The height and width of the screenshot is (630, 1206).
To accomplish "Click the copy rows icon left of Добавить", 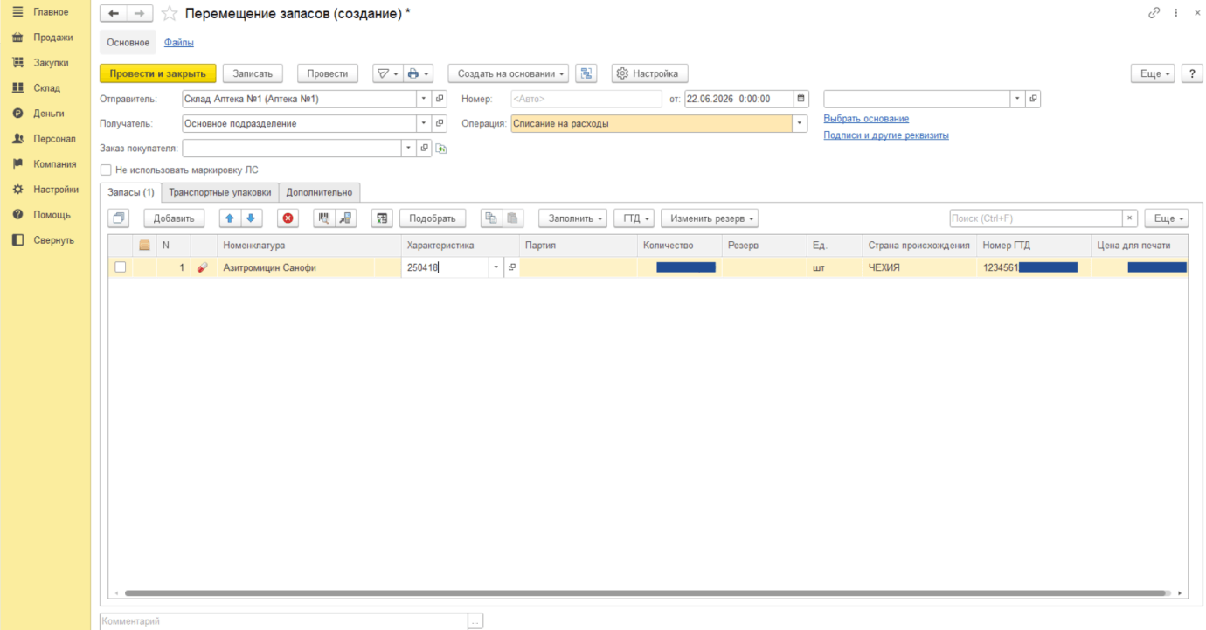I will [x=120, y=218].
